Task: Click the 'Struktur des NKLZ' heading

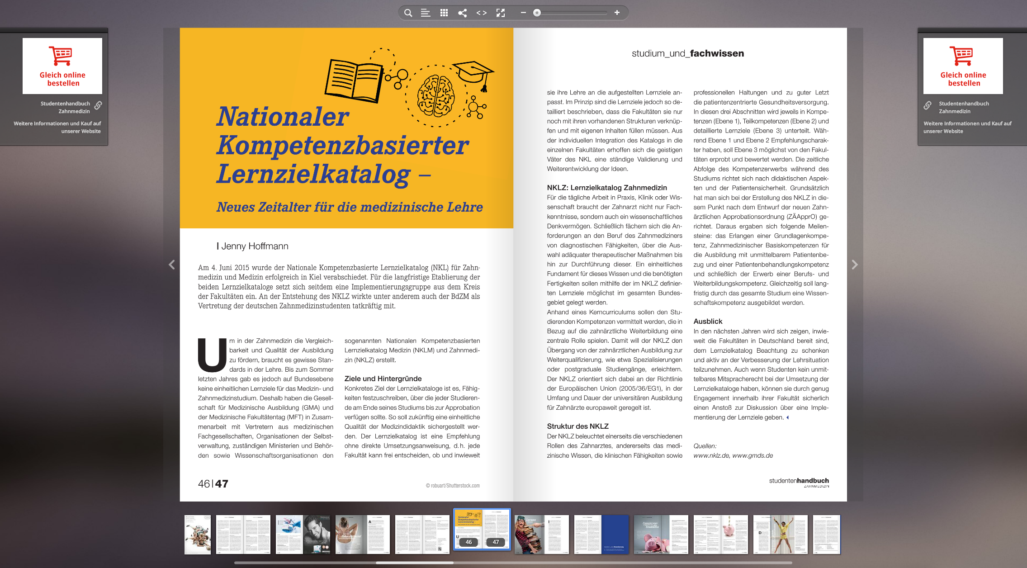Action: click(x=577, y=426)
